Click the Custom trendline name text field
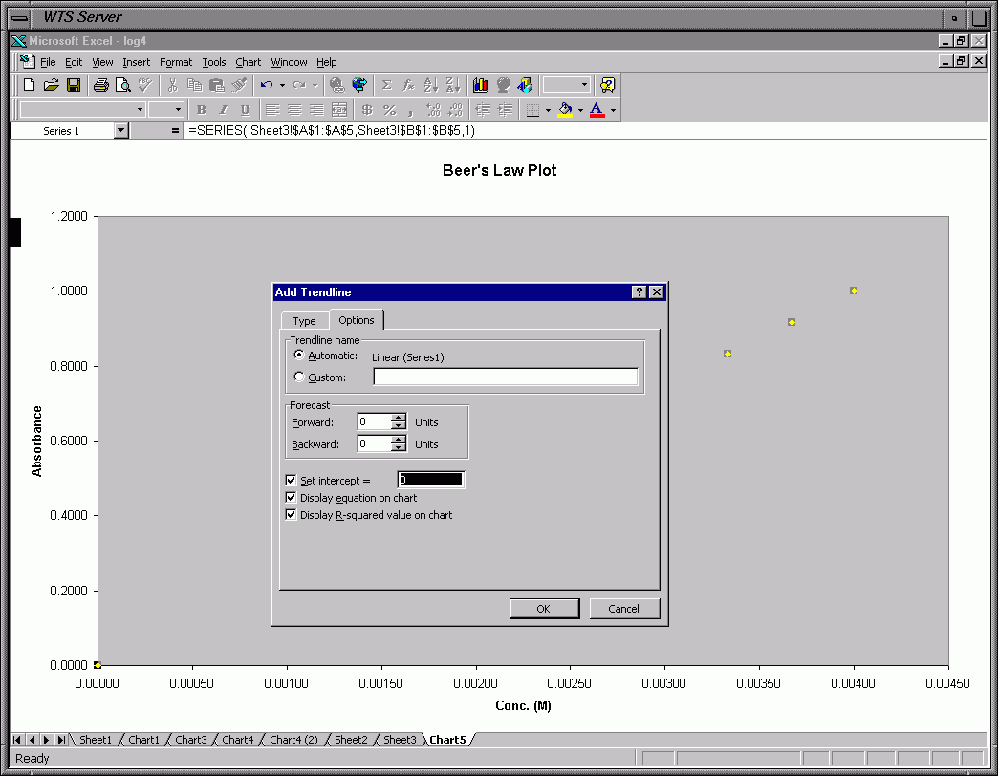The image size is (998, 776). [x=505, y=377]
